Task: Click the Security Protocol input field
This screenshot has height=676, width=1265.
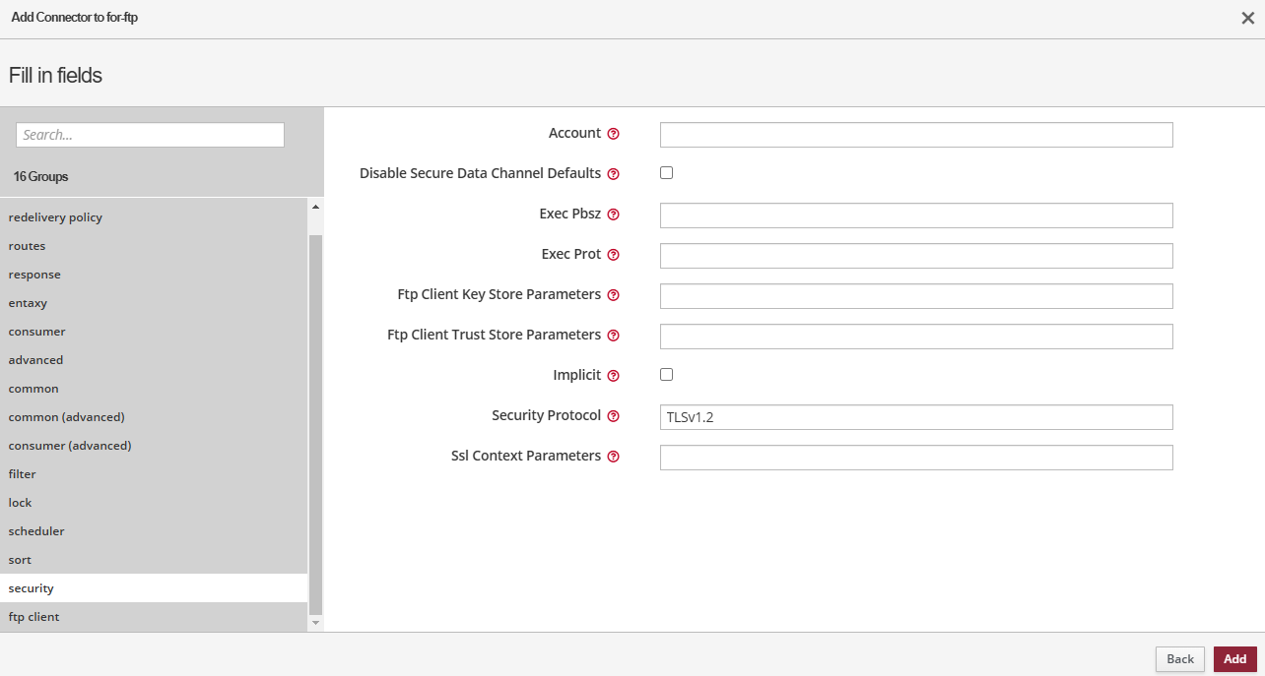Action: pos(915,417)
